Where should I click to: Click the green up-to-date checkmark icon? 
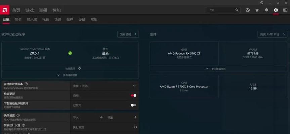pyautogui.click(x=70, y=53)
